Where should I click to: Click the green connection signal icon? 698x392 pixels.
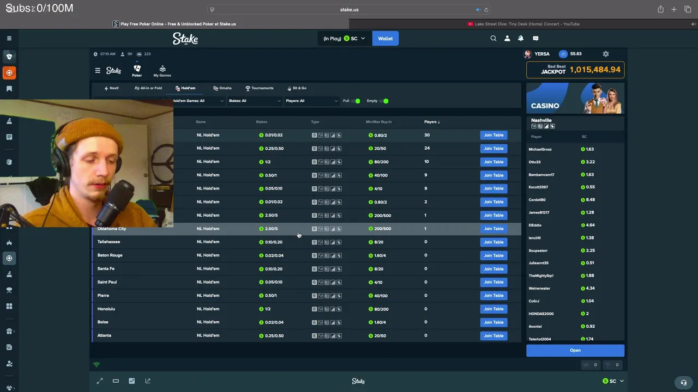[x=97, y=365]
